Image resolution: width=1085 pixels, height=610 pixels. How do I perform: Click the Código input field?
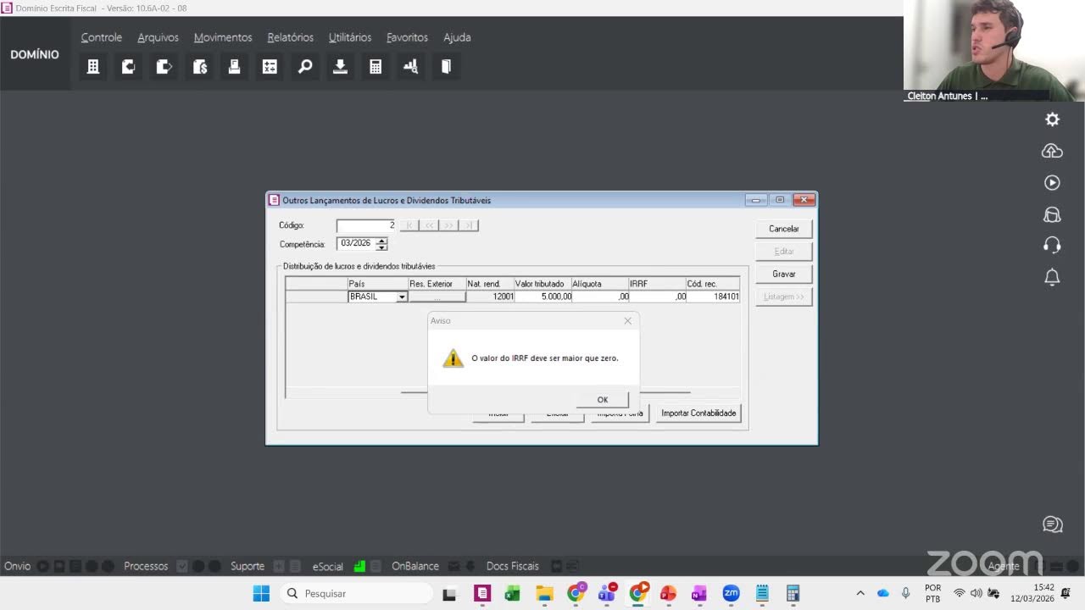(x=366, y=225)
